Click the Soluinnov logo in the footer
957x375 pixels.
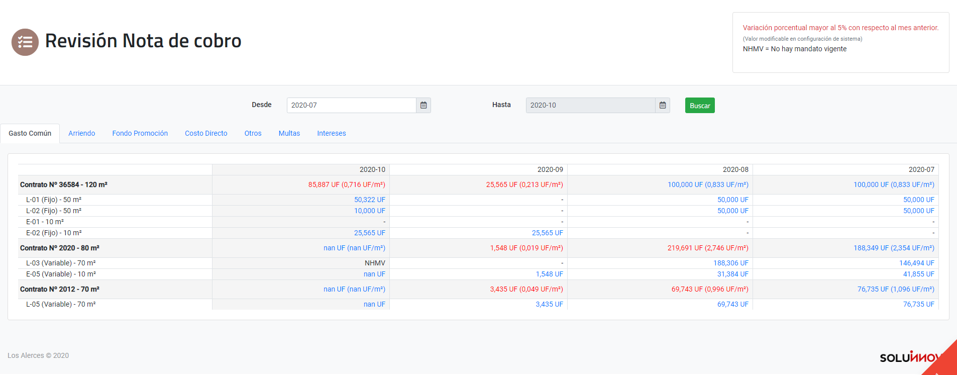(x=907, y=357)
